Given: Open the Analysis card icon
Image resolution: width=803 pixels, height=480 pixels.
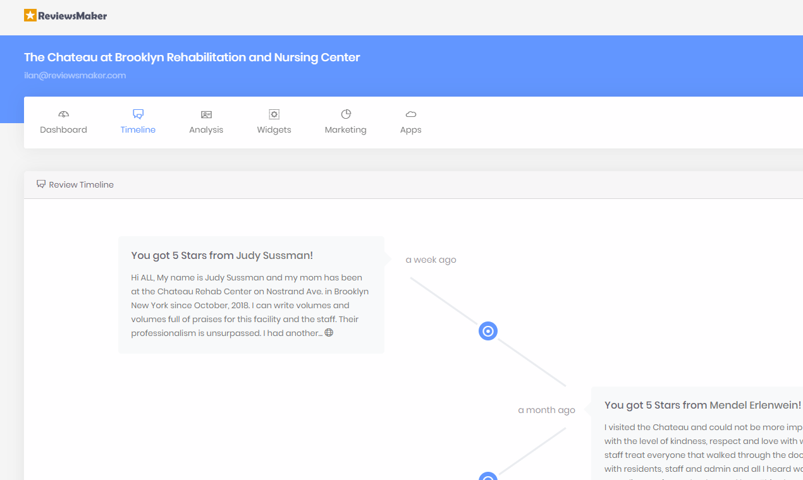Looking at the screenshot, I should pos(206,114).
